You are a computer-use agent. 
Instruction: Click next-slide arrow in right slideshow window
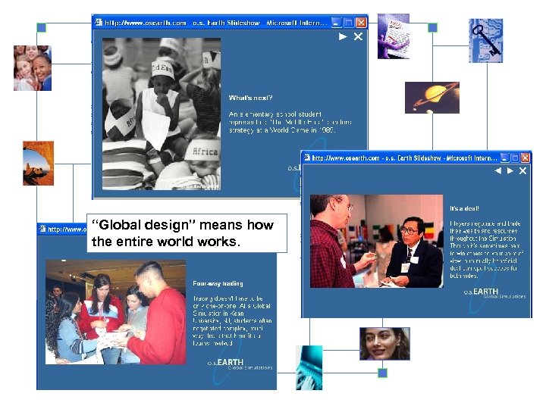coord(510,170)
